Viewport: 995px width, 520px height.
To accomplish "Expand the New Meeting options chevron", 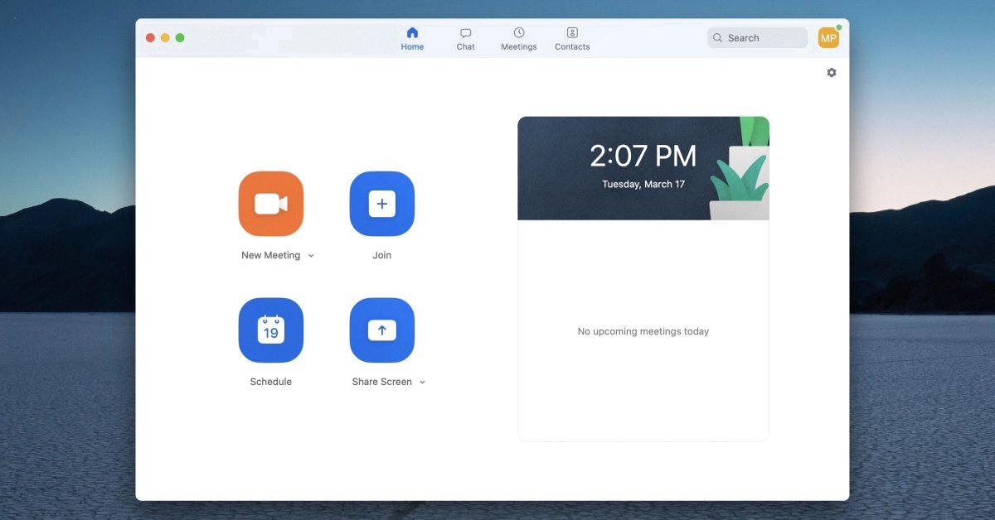I will point(311,256).
